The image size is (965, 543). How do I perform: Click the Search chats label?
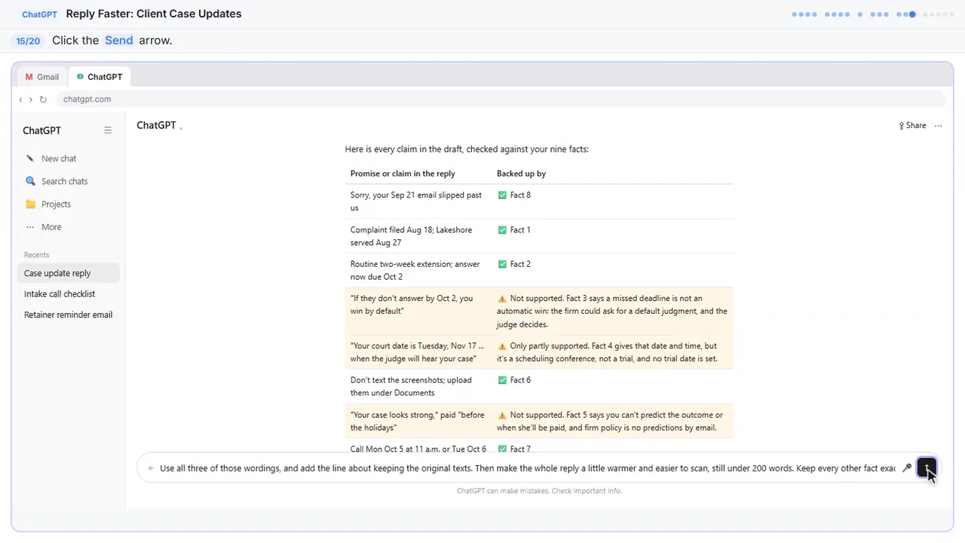click(64, 181)
